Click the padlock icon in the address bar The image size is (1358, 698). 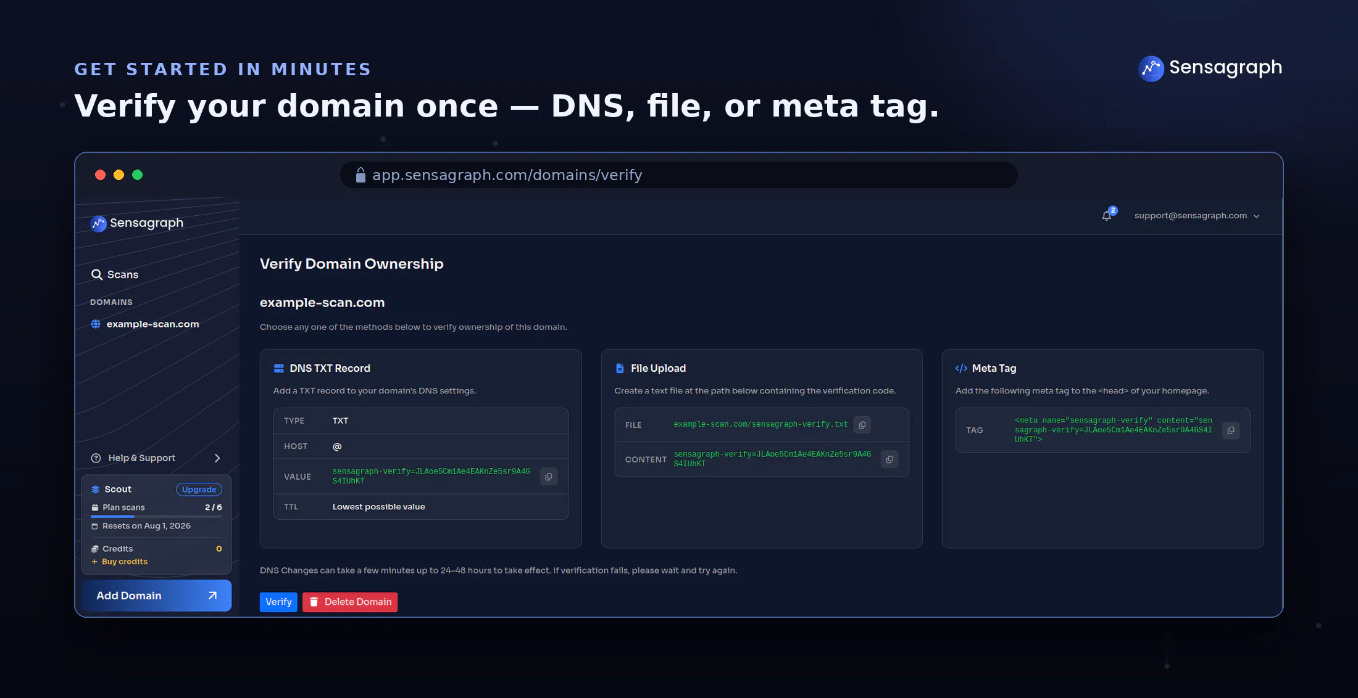pyautogui.click(x=360, y=176)
